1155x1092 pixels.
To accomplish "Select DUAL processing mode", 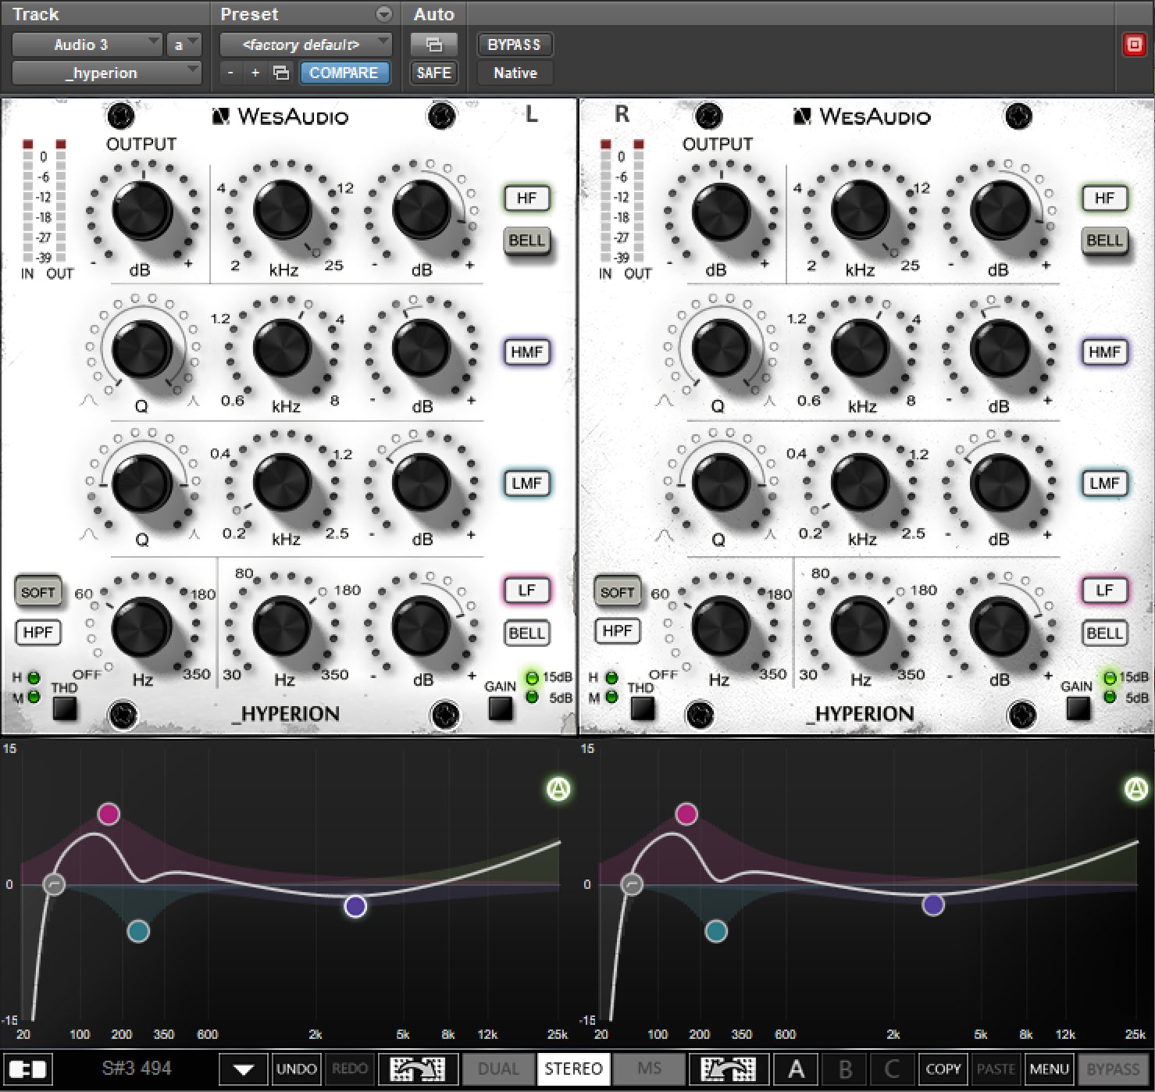I will [x=497, y=1069].
